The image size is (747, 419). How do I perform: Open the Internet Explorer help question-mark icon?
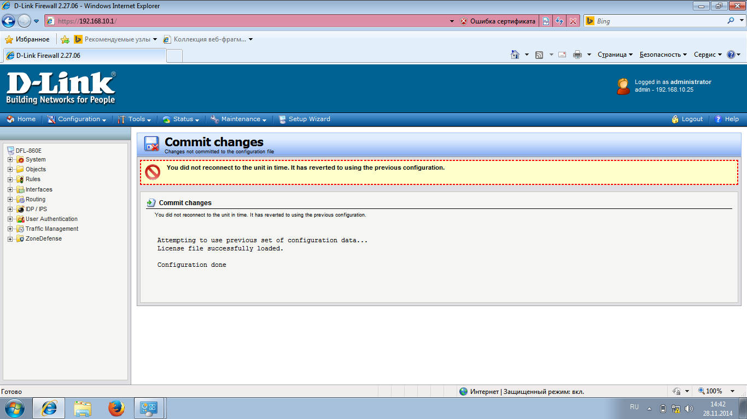tap(731, 55)
